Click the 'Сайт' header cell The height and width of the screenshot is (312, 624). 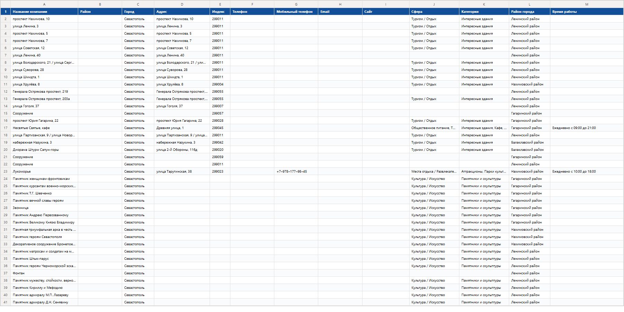386,12
